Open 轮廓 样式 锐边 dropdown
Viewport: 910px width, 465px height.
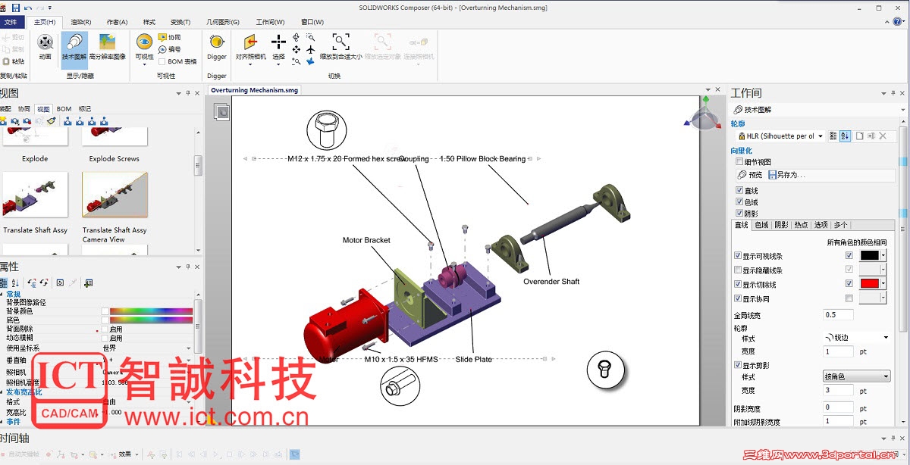[x=886, y=337]
